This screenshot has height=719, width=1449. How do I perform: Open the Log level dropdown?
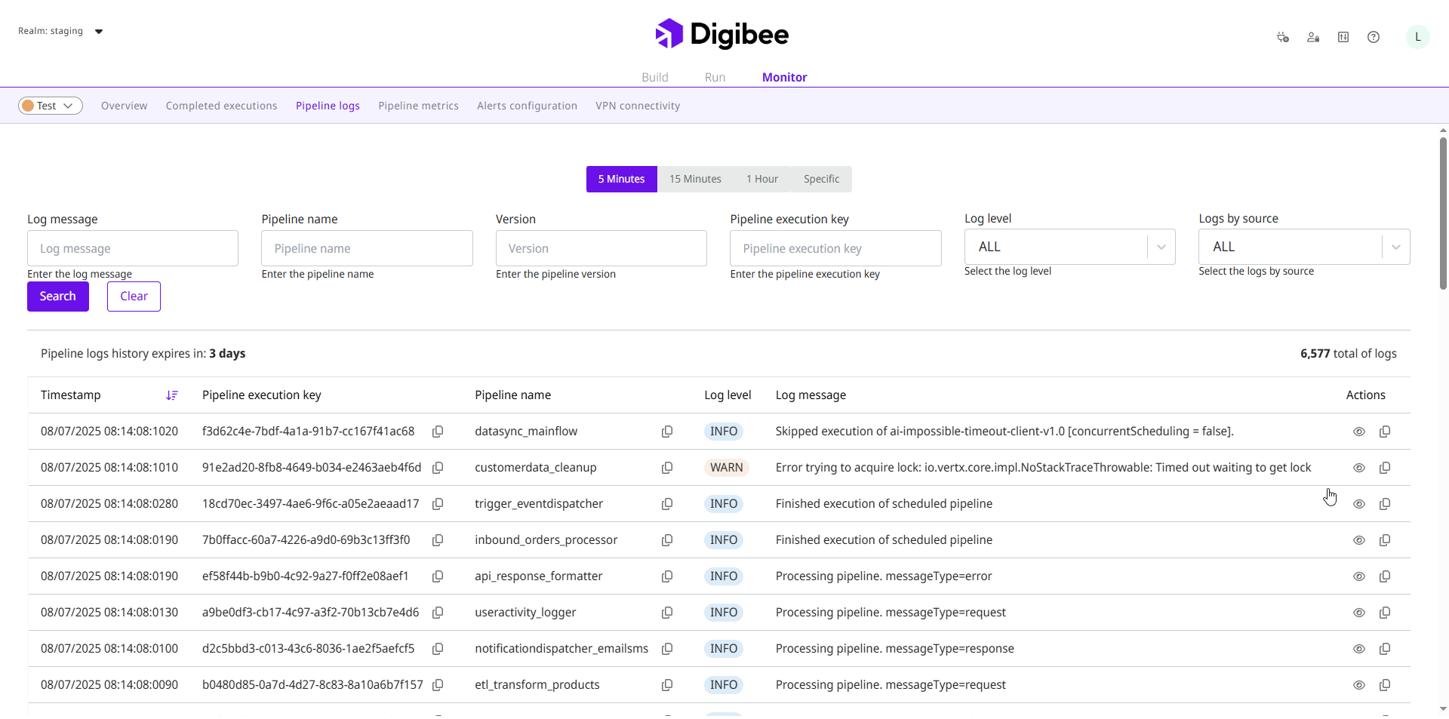point(1069,247)
